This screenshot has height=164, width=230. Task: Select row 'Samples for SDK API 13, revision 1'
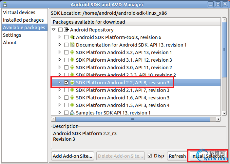pos(136,113)
